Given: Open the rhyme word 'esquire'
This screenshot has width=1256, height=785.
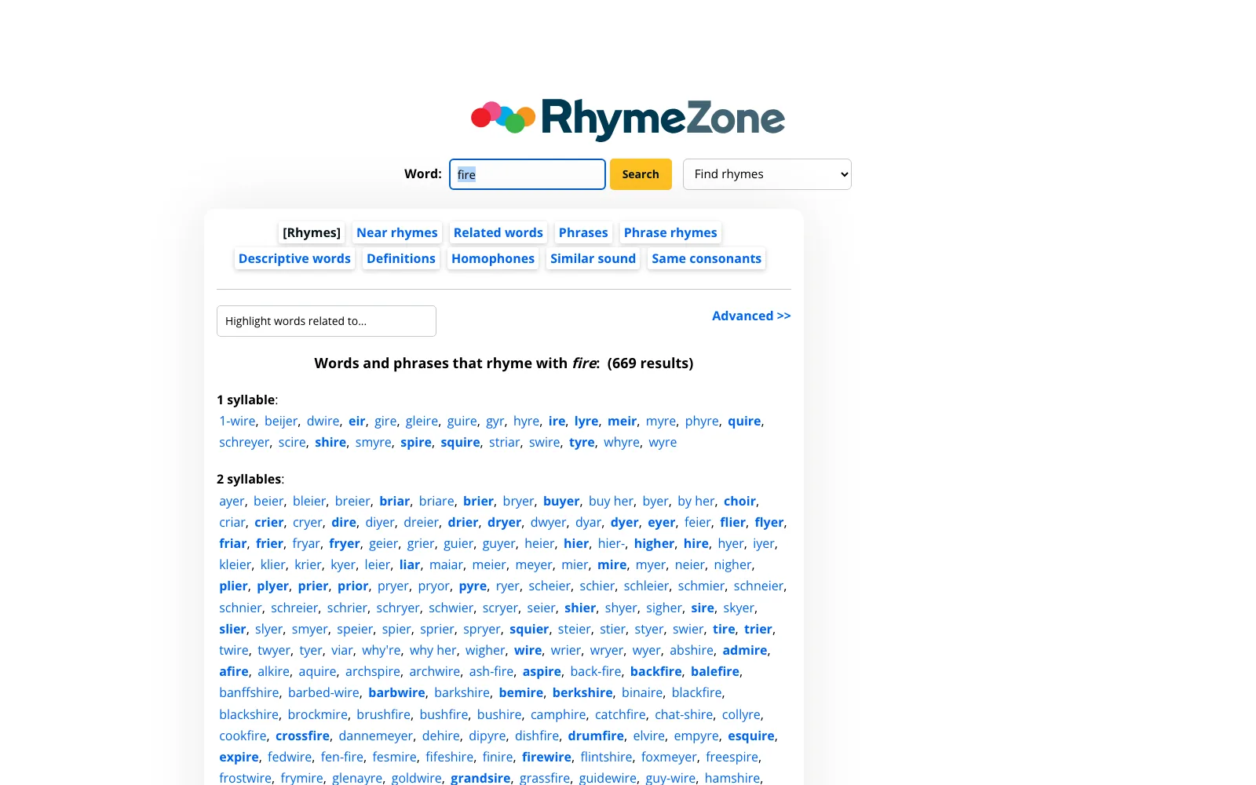Looking at the screenshot, I should click(751, 736).
